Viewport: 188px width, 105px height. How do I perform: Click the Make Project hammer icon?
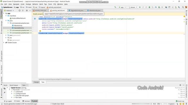(x=115, y=7)
